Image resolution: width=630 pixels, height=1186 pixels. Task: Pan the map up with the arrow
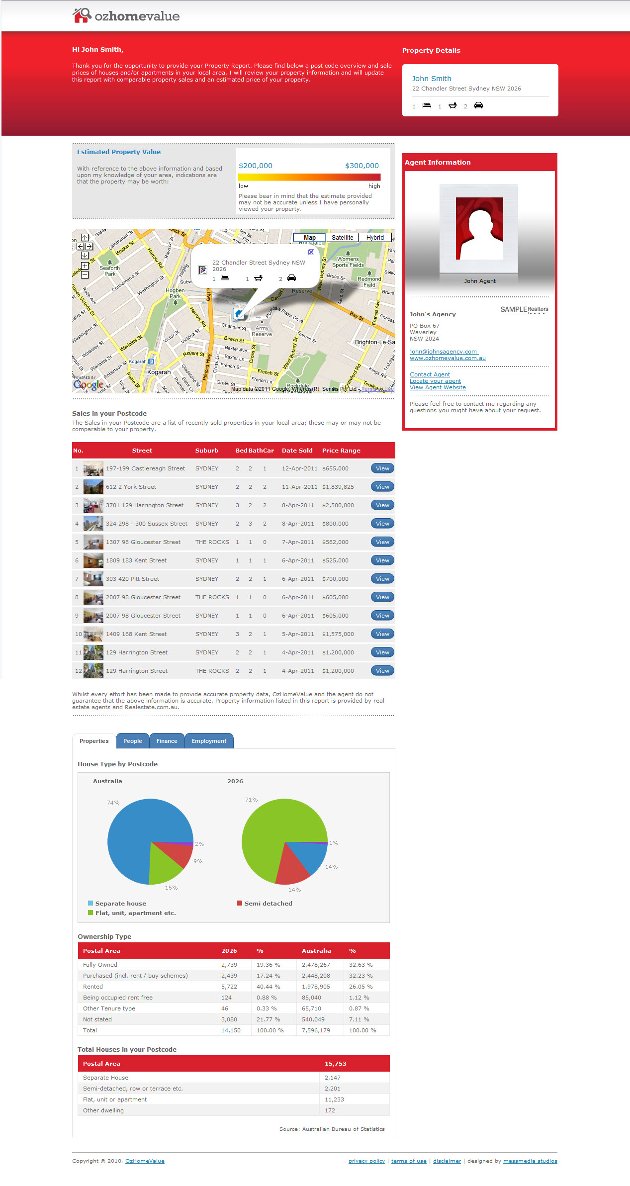[x=85, y=238]
